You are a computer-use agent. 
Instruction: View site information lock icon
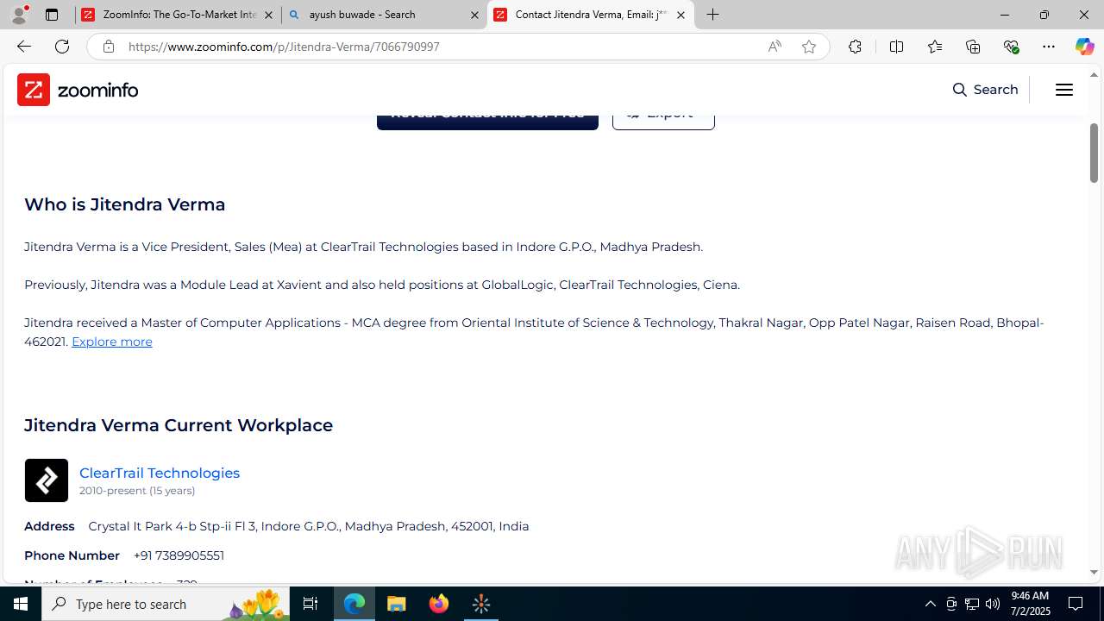[108, 47]
